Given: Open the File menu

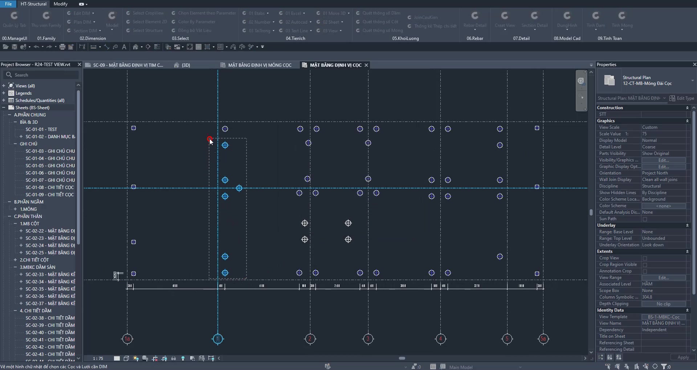Looking at the screenshot, I should [8, 4].
